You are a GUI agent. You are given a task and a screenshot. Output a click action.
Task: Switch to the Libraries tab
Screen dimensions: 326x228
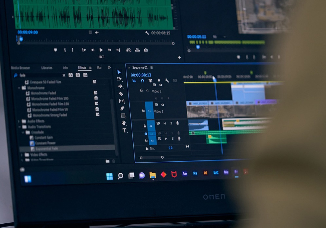click(47, 68)
